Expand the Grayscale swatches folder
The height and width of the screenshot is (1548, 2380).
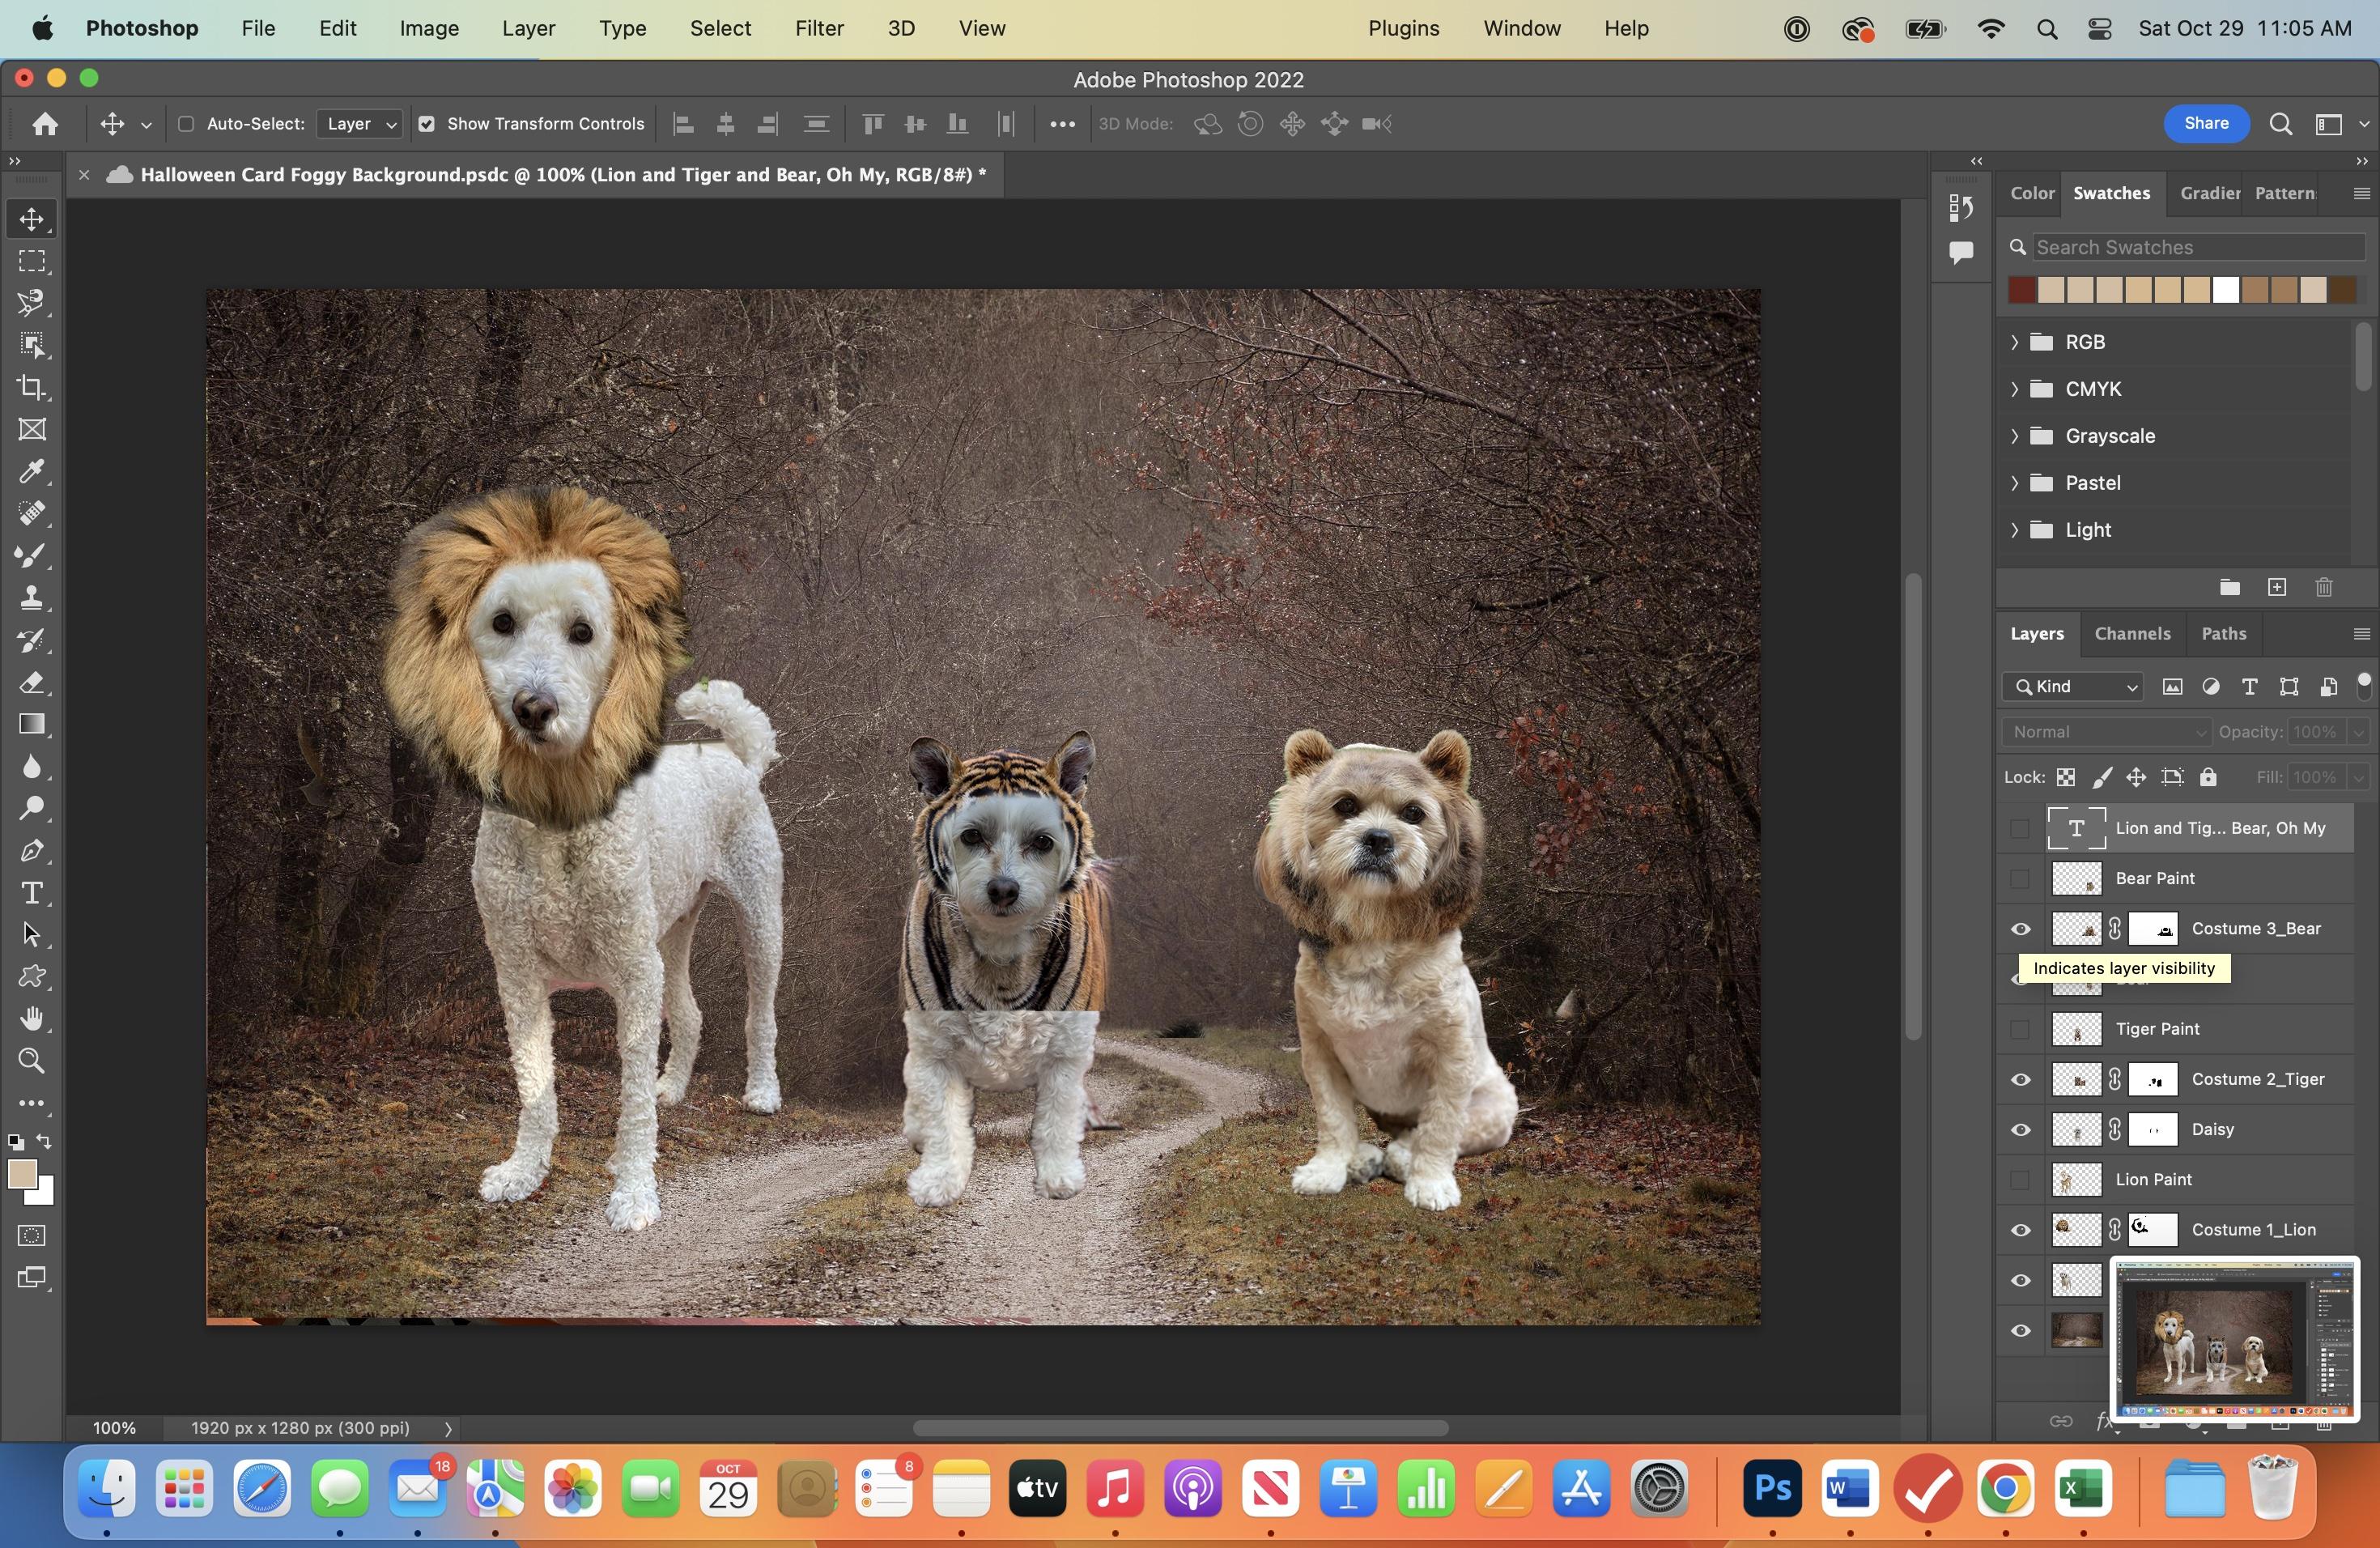click(x=2014, y=436)
